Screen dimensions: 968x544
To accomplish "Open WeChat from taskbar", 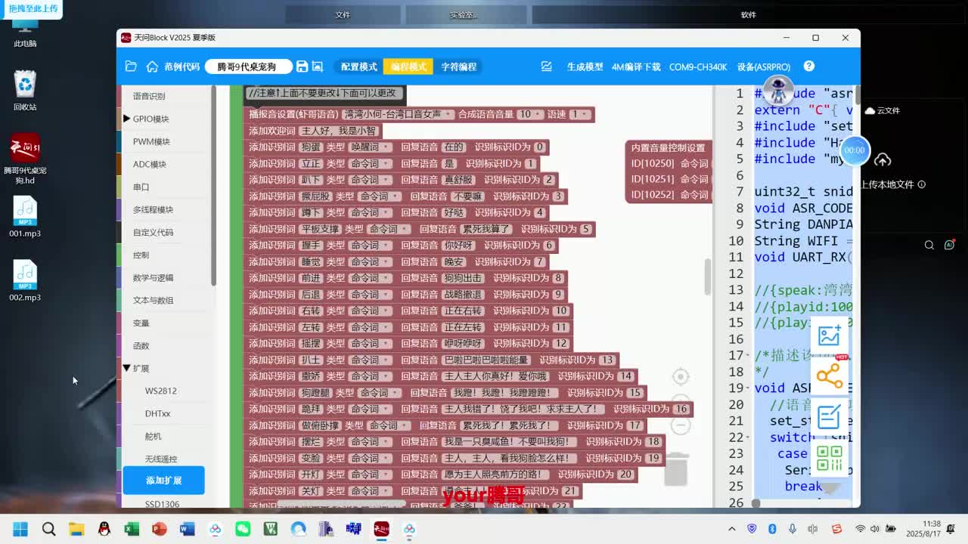I will pyautogui.click(x=243, y=529).
